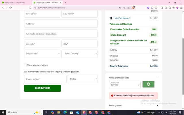
Task: Show hidden system tray icons
Action: pyautogui.click(x=159, y=112)
